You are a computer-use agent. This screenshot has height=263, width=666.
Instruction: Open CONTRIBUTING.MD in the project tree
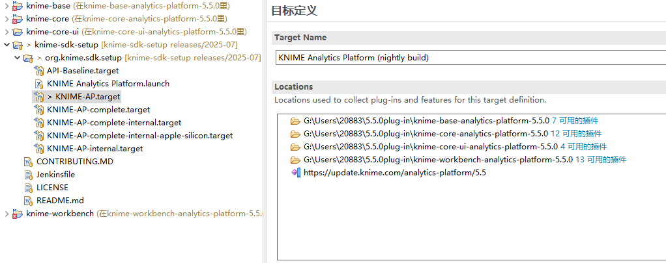click(75, 161)
